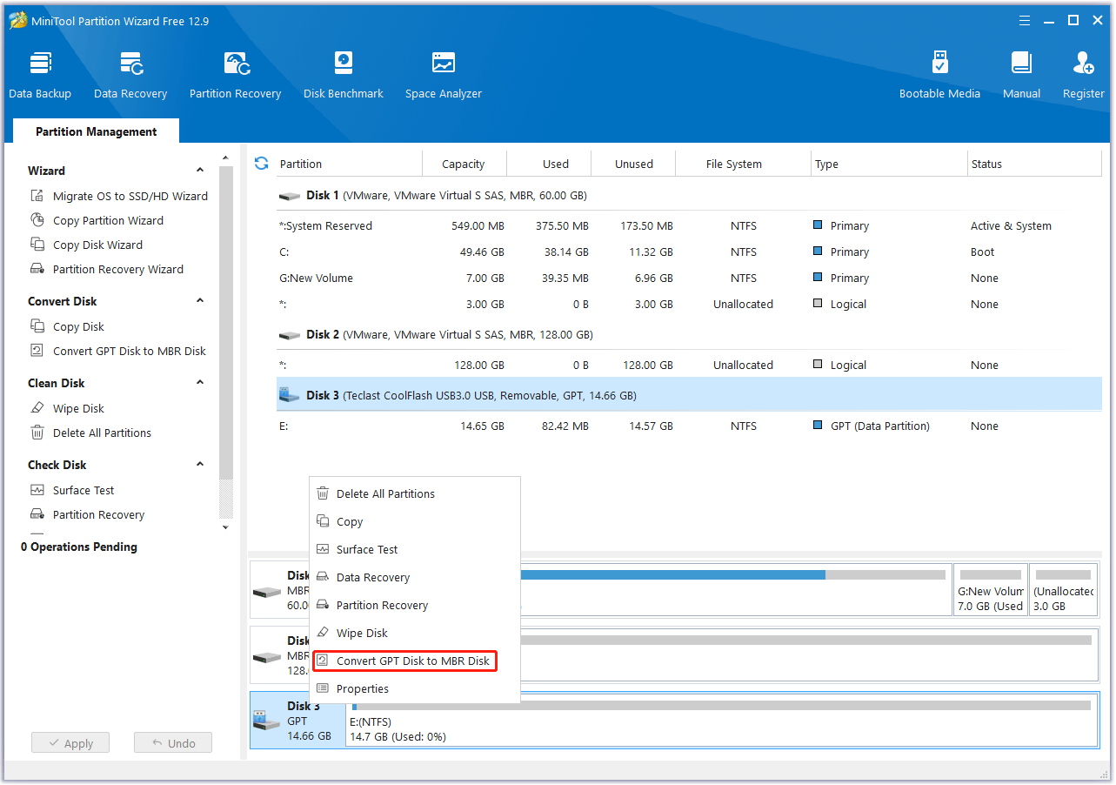
Task: Click Properties icon in context menu
Action: click(x=323, y=688)
